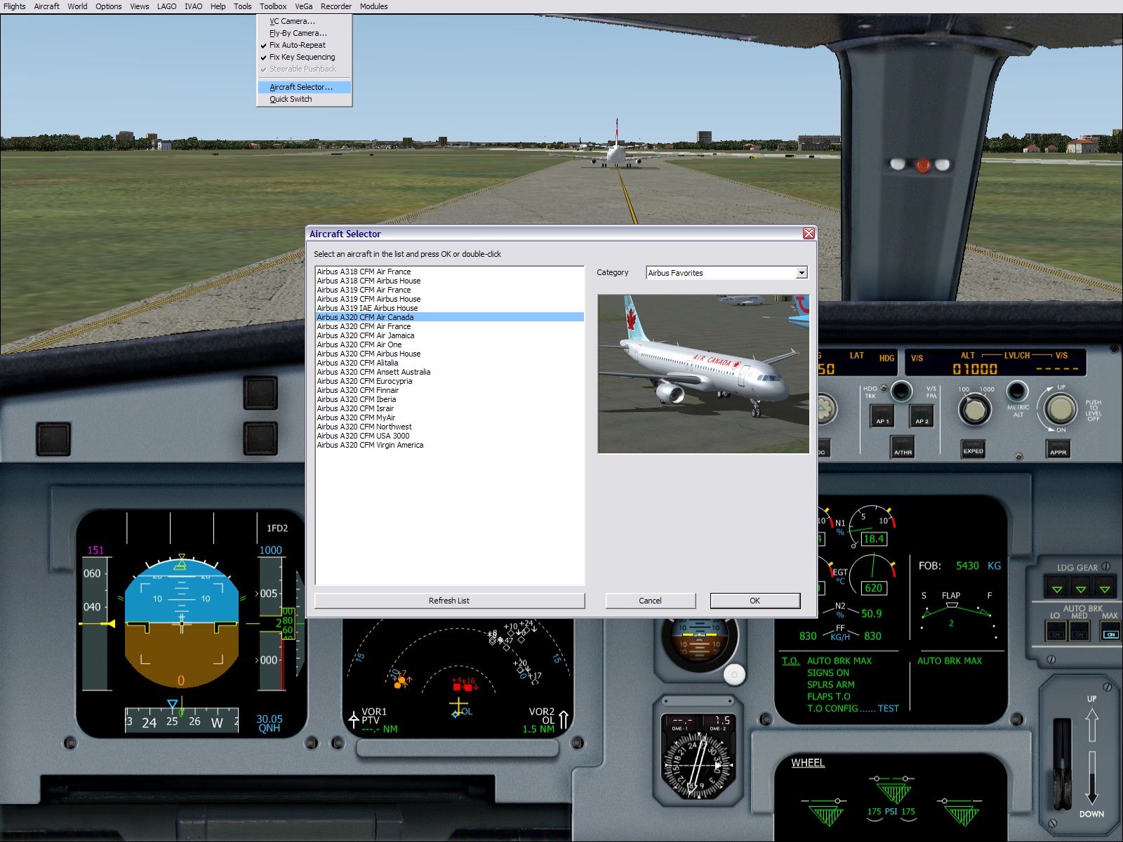Image resolution: width=1123 pixels, height=842 pixels.
Task: Open VC Camera from Toolbox menu
Action: click(x=292, y=21)
